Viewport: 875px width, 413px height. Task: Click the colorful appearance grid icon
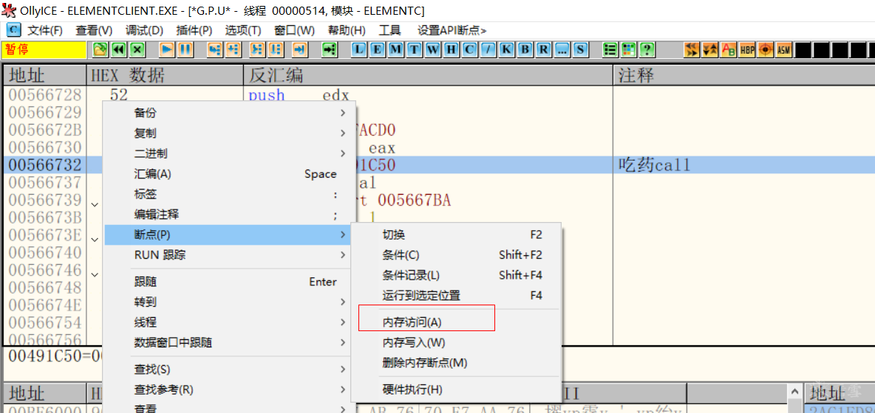pyautogui.click(x=629, y=49)
